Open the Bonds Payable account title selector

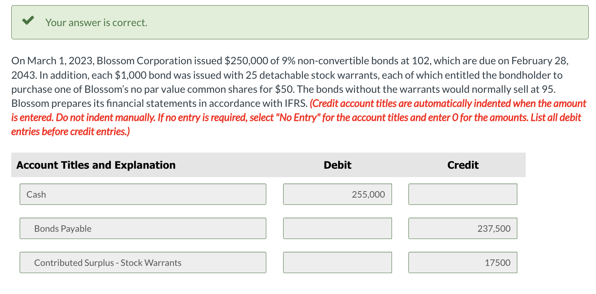pos(143,228)
